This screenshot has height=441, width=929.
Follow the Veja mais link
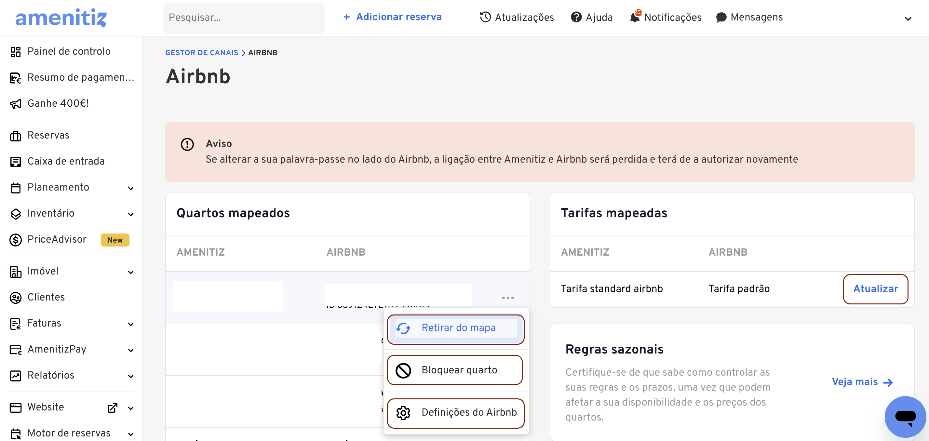862,382
